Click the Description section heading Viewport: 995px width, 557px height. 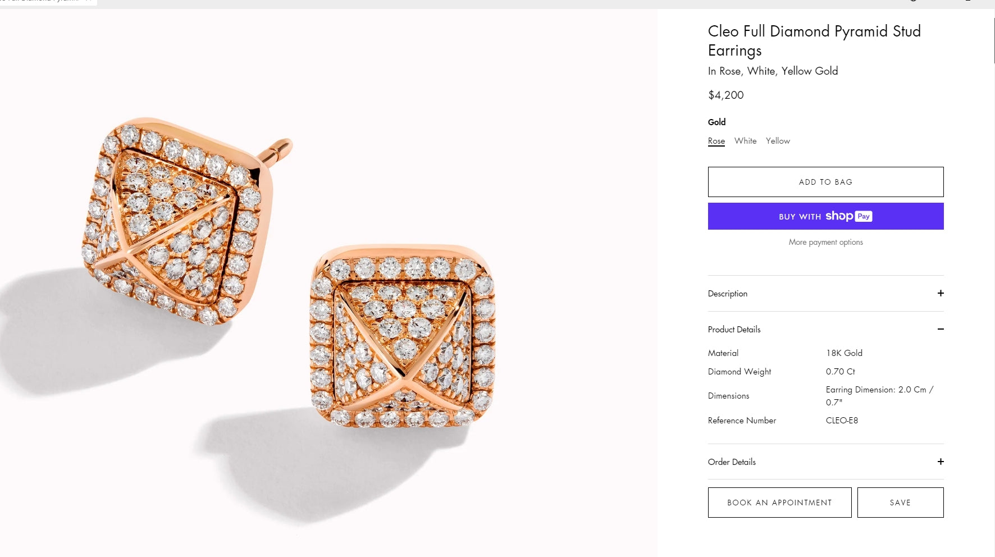coord(728,294)
